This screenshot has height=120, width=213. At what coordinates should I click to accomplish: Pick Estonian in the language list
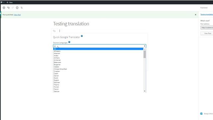98,82
